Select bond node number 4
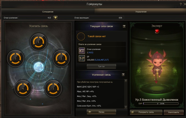The height and width of the screenshot is (118, 186). coord(23,89)
